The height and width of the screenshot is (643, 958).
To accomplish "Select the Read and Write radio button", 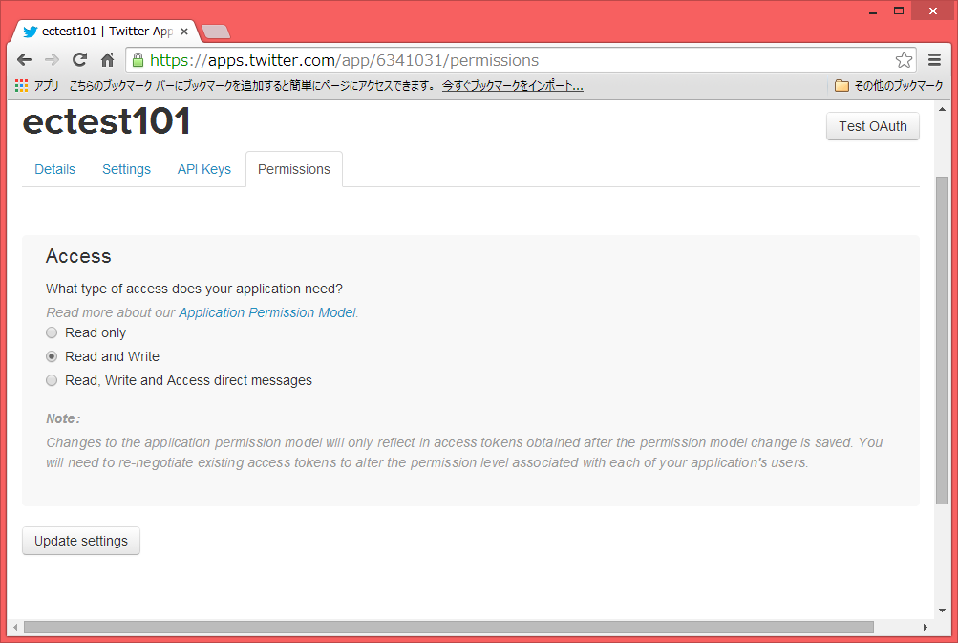I will click(52, 356).
